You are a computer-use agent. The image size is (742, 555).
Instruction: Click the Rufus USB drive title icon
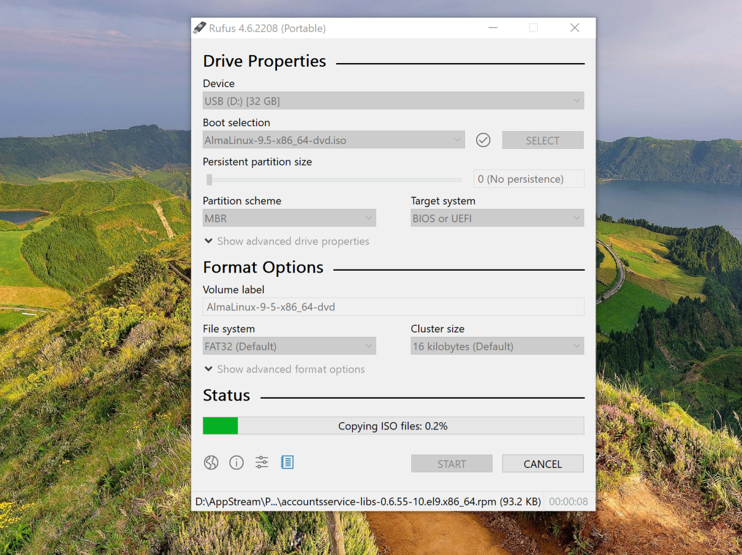pos(199,28)
